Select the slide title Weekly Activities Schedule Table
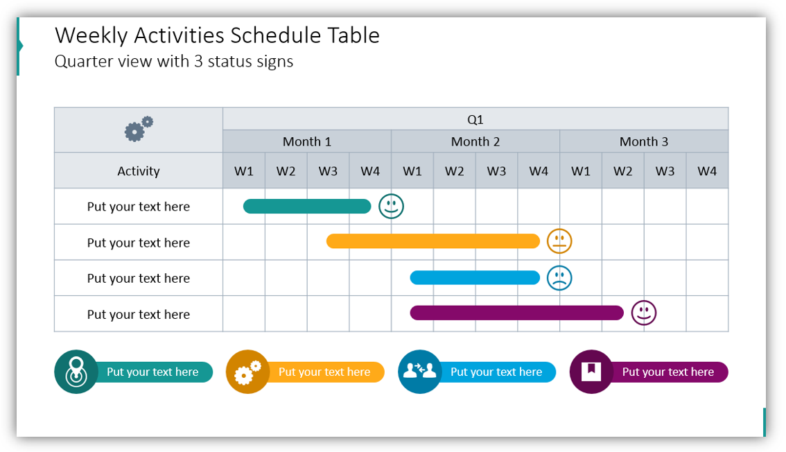 (x=217, y=35)
